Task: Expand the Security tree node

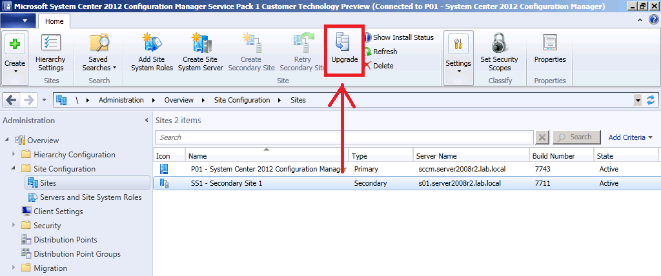Action: [14, 226]
